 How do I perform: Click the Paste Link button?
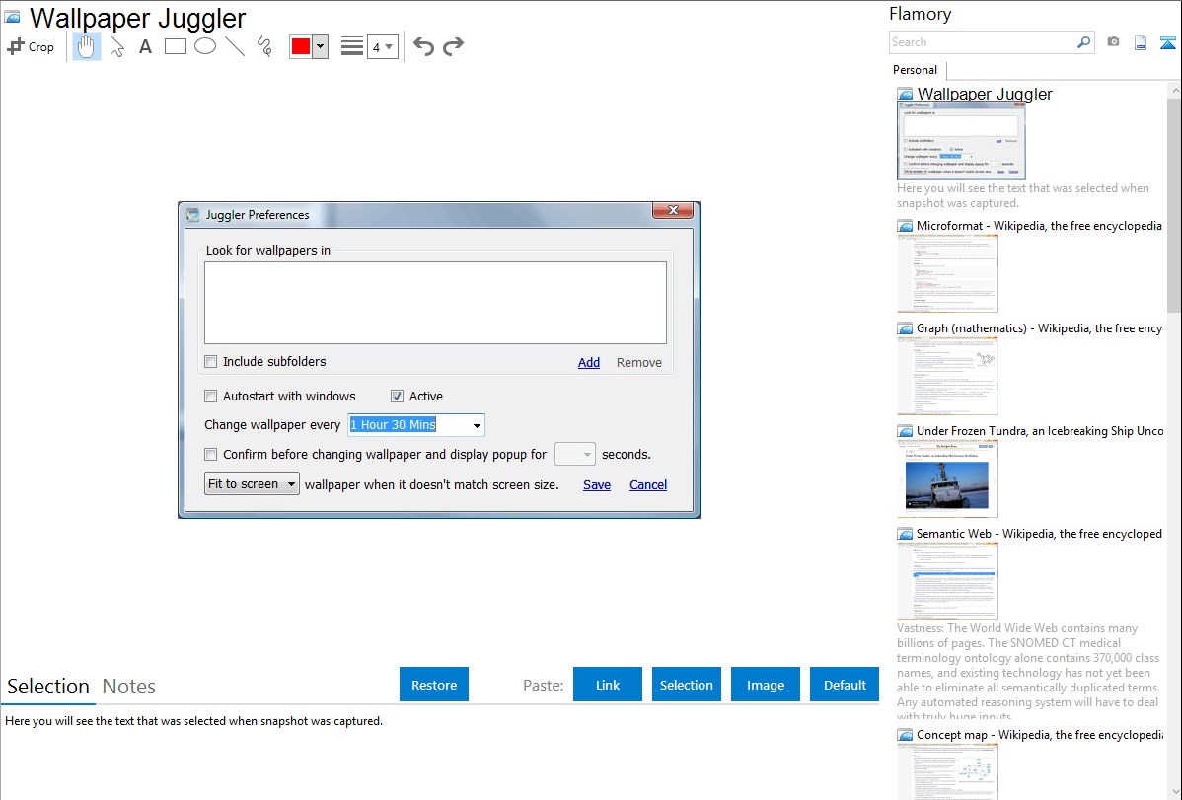(x=608, y=685)
